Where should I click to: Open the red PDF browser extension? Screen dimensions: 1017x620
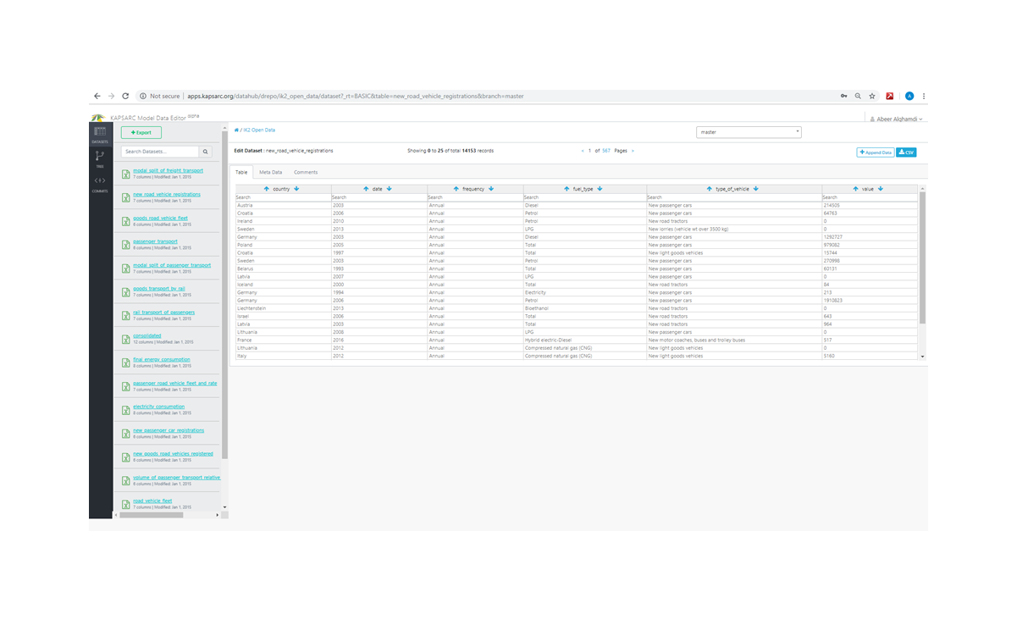pyautogui.click(x=890, y=97)
